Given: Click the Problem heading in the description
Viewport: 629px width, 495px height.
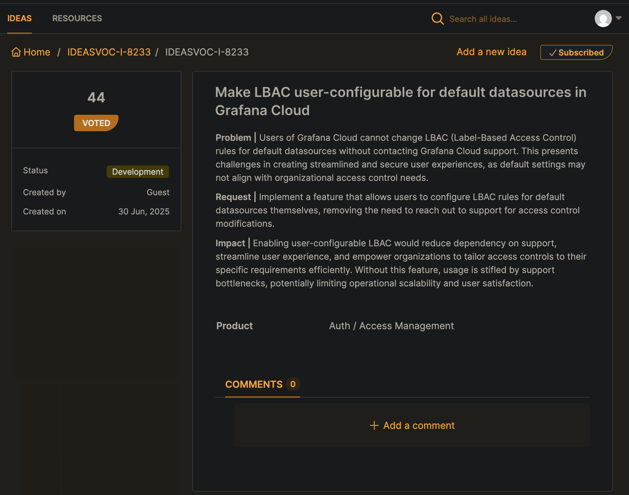Looking at the screenshot, I should point(233,138).
